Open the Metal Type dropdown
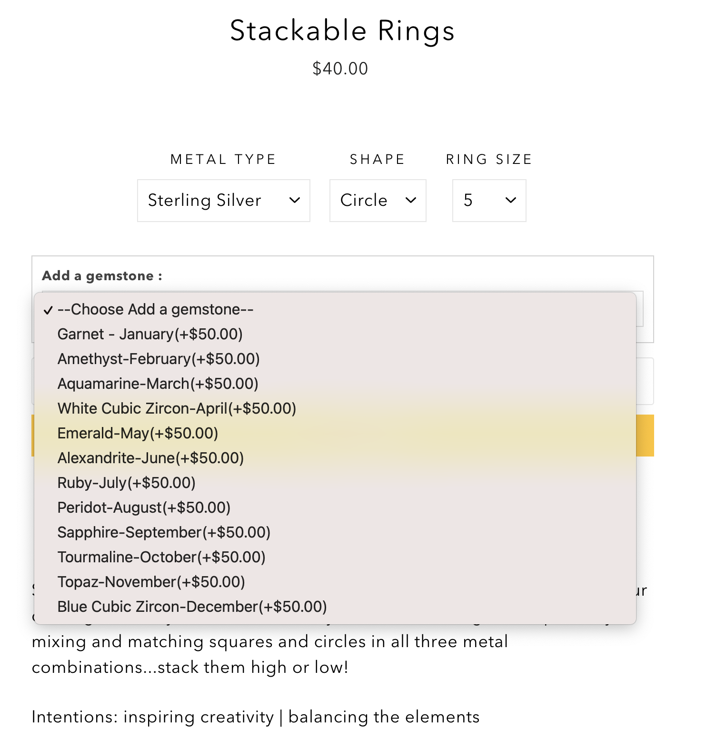This screenshot has width=716, height=751. (x=223, y=201)
